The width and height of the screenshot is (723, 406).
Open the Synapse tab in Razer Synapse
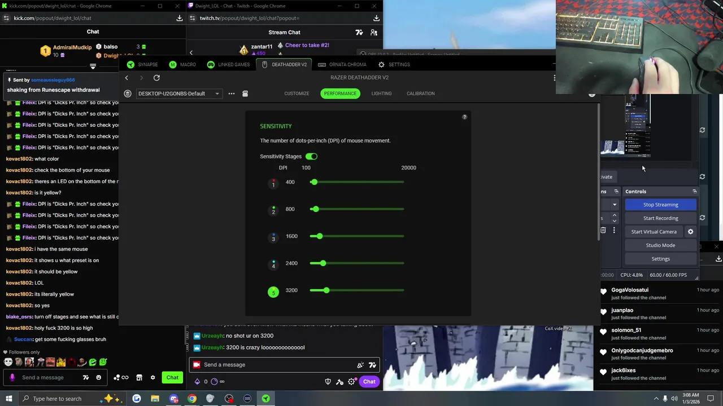tap(142, 64)
